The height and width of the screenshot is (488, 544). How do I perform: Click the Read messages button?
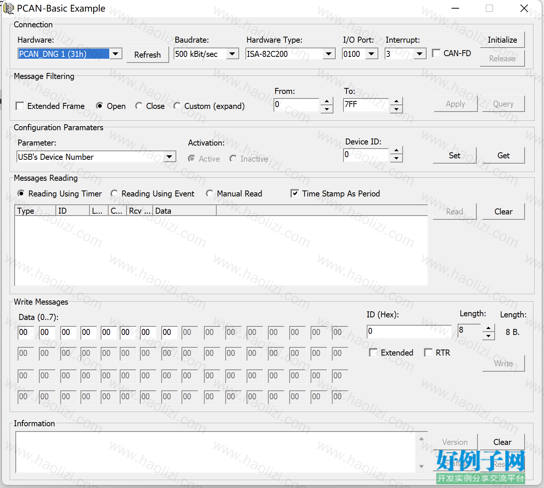[455, 211]
